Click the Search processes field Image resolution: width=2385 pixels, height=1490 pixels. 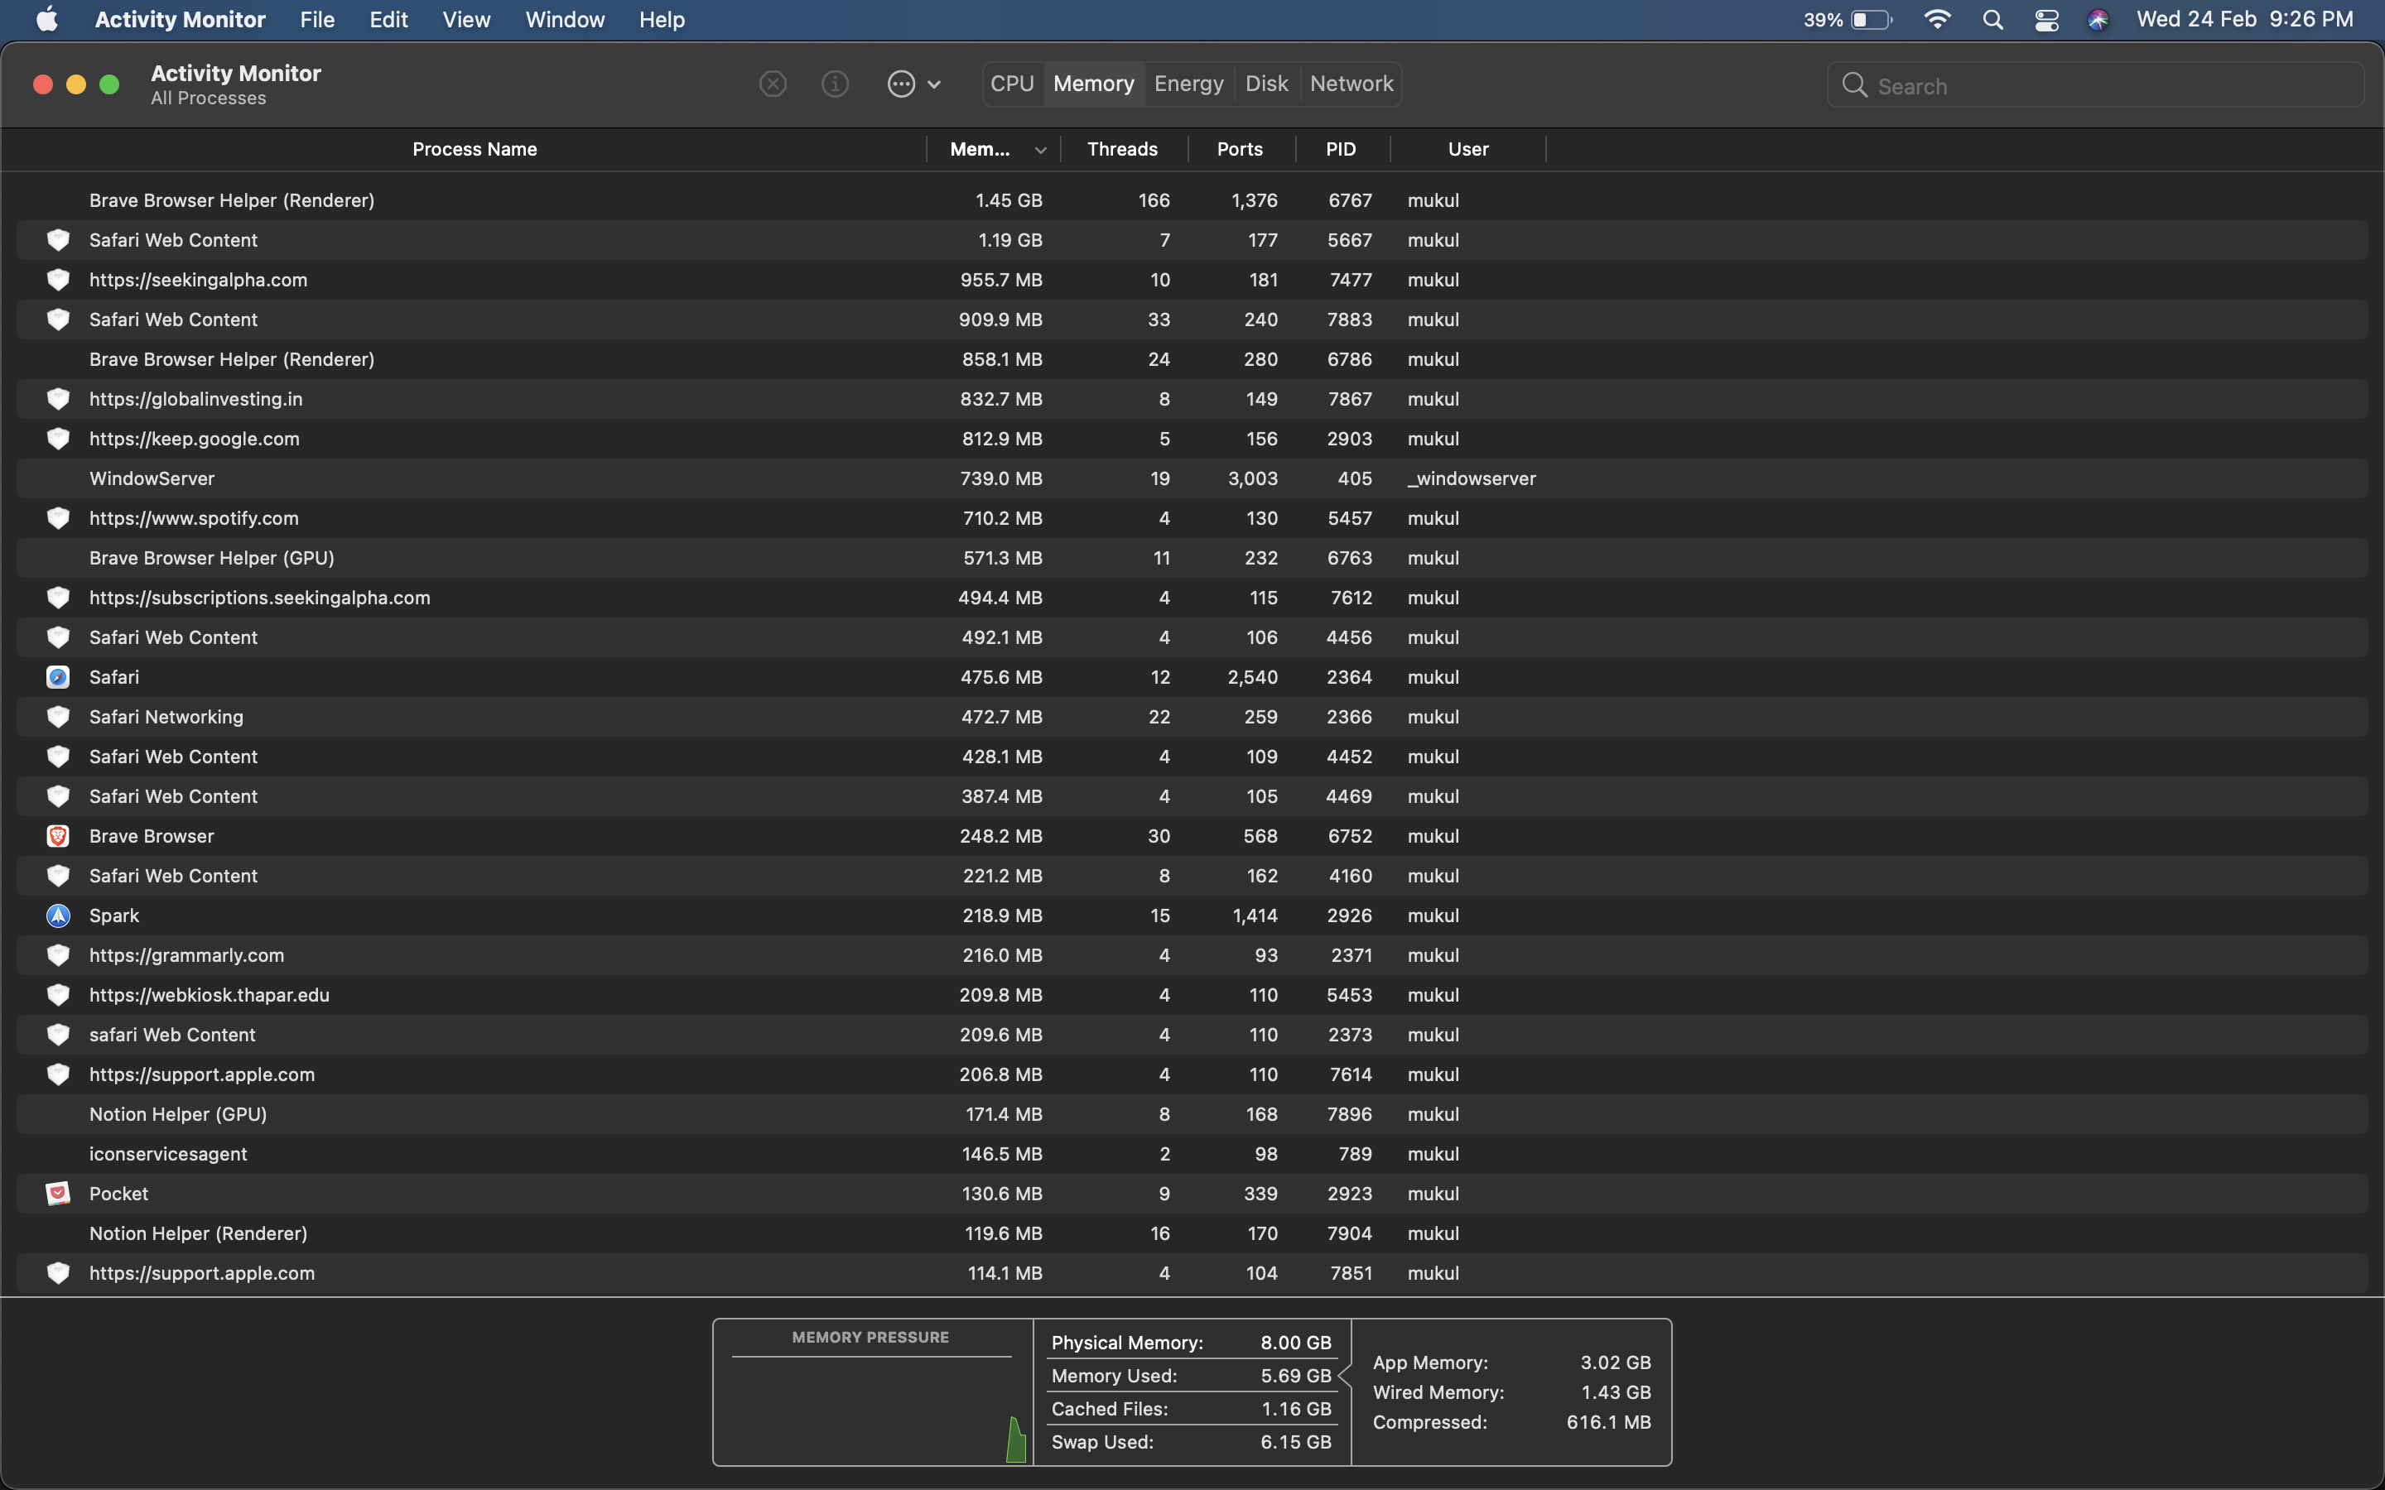click(x=2109, y=86)
